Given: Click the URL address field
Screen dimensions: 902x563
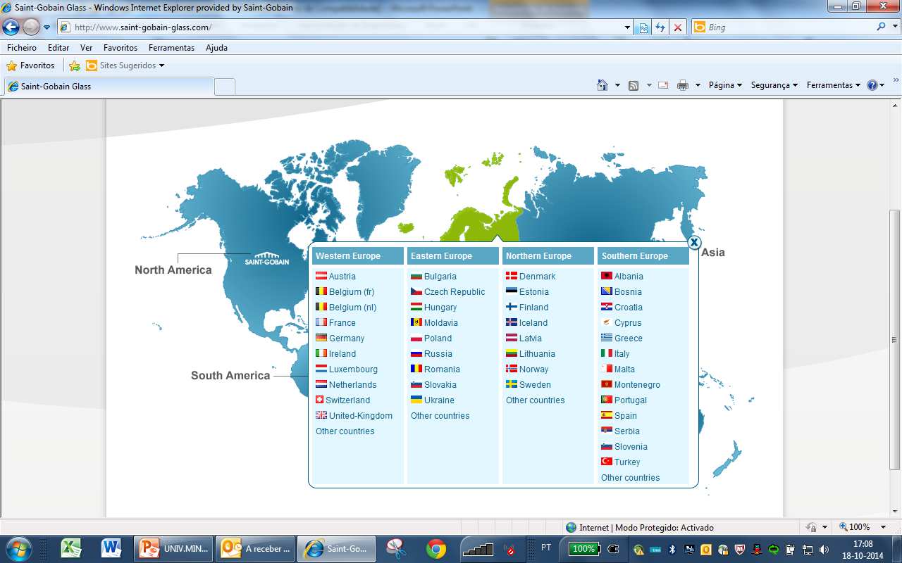Looking at the screenshot, I should click(x=345, y=27).
